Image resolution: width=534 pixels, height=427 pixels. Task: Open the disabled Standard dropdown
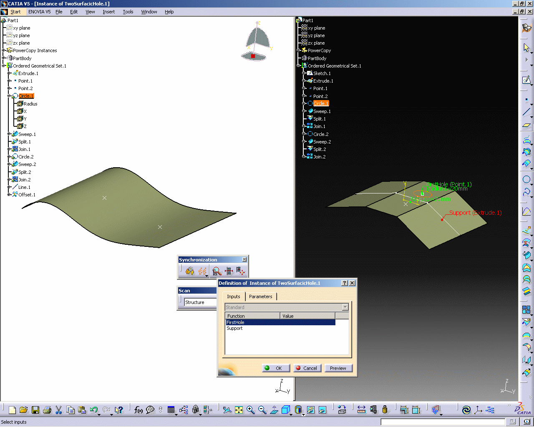(x=345, y=307)
